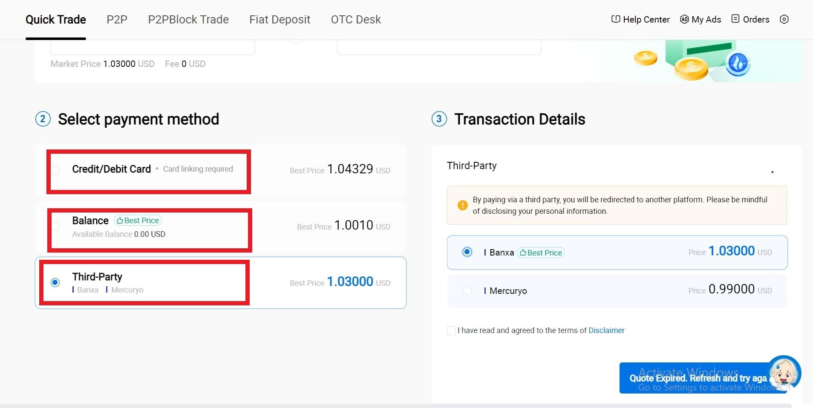Open the Disclaimer link
Image resolution: width=813 pixels, height=408 pixels.
(x=606, y=330)
